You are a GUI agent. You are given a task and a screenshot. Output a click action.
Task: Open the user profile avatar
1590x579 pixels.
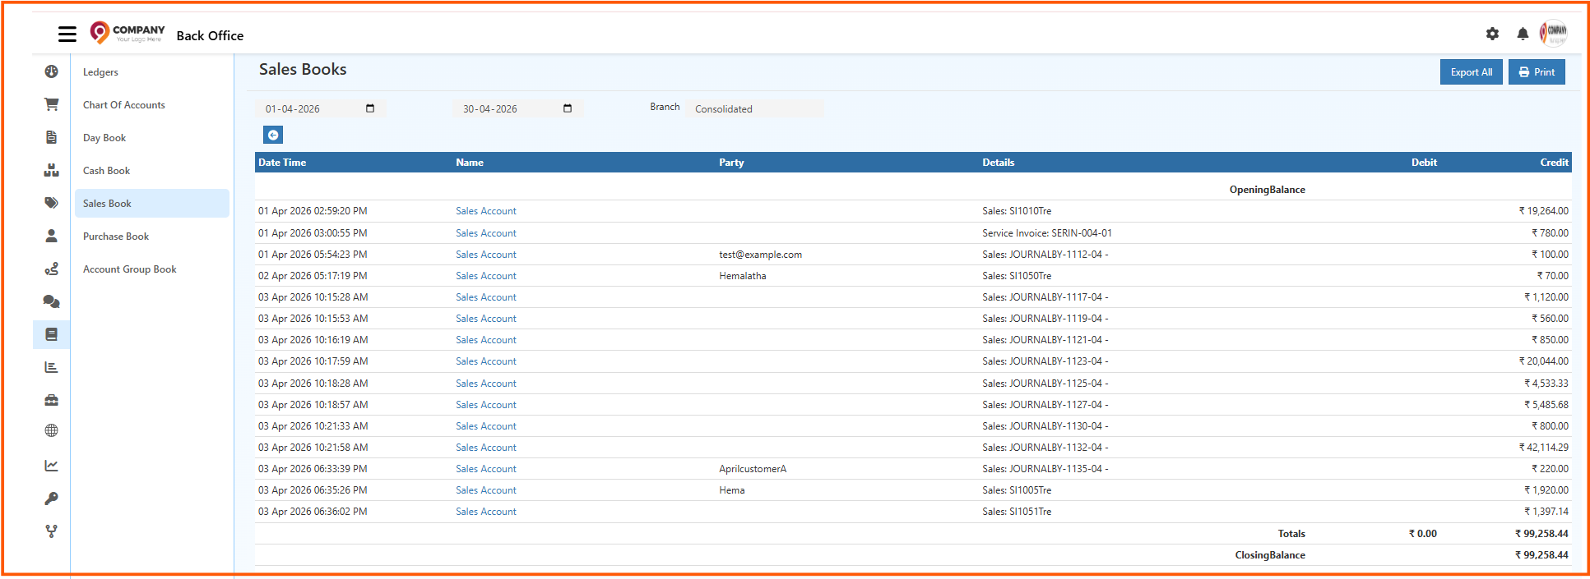[1554, 33]
